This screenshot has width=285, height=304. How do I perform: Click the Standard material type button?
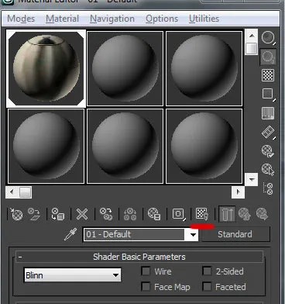tap(235, 234)
